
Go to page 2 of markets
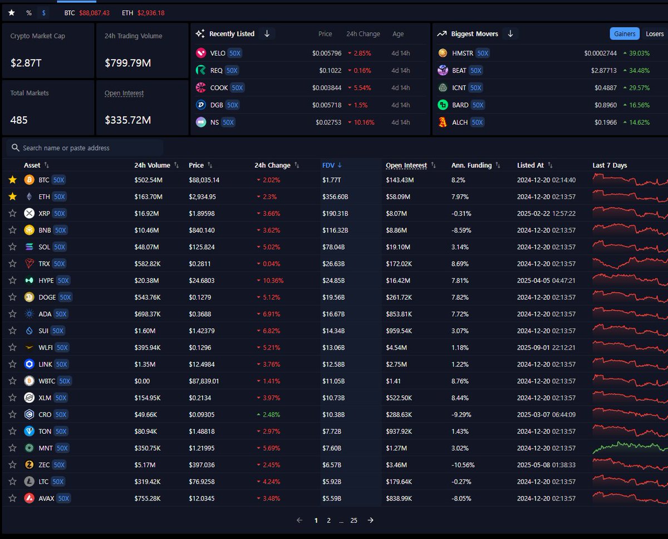pyautogui.click(x=328, y=521)
